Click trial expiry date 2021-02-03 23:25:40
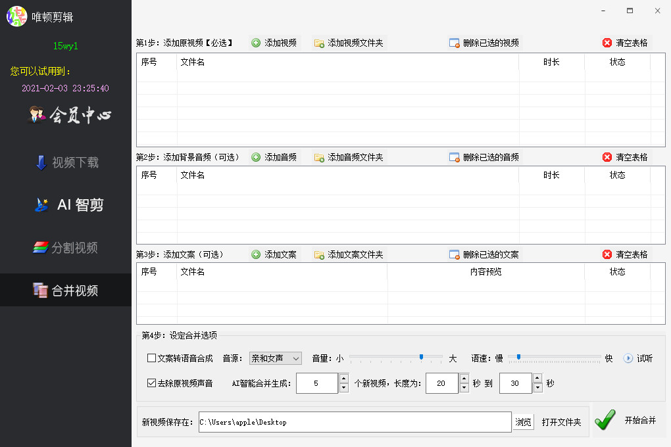This screenshot has height=447, width=671. [66, 88]
